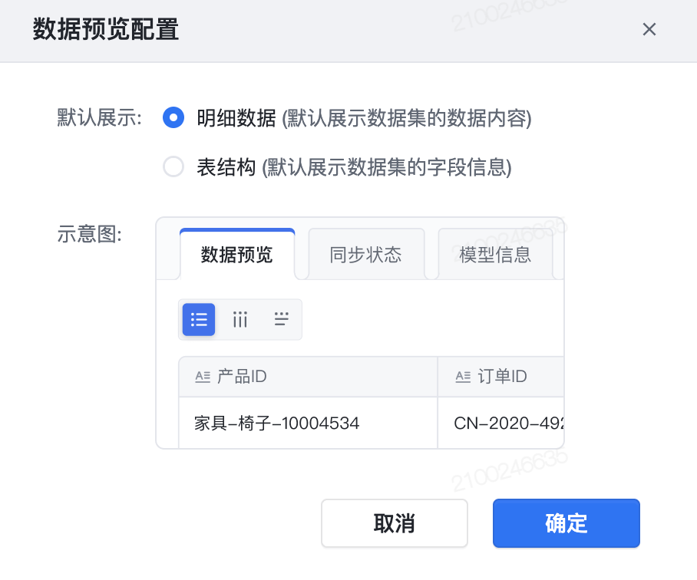Open the 数据预览 tab
The height and width of the screenshot is (580, 697).
tap(236, 255)
